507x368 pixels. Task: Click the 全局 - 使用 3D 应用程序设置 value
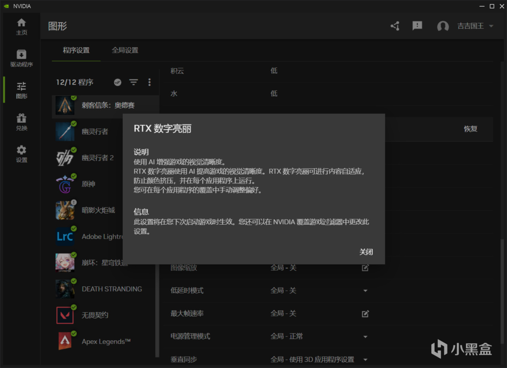[312, 360]
